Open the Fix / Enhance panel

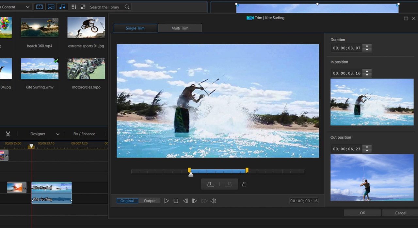84,134
